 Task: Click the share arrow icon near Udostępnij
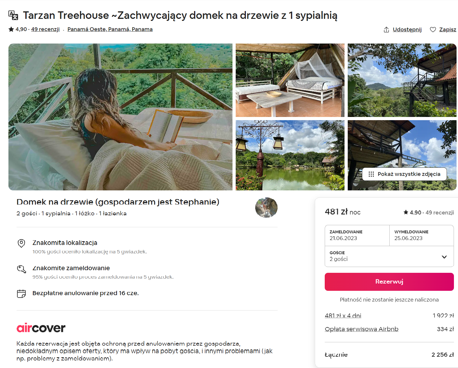(386, 30)
